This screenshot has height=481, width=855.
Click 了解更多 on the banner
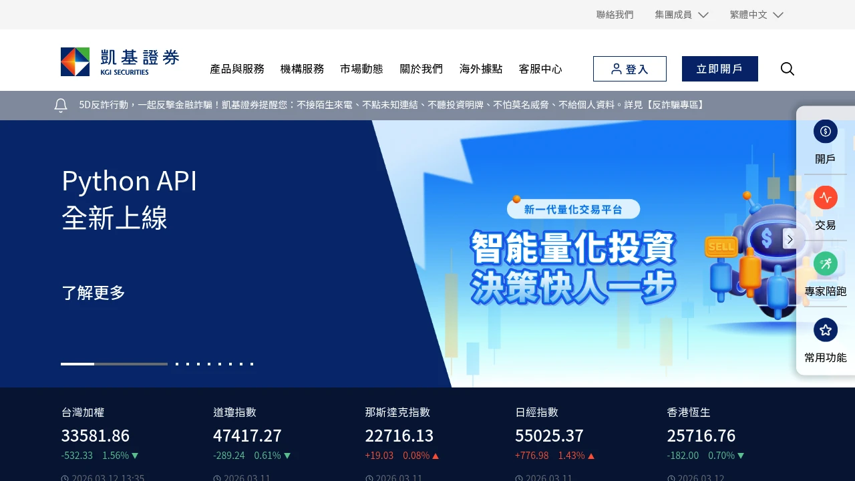pos(94,293)
